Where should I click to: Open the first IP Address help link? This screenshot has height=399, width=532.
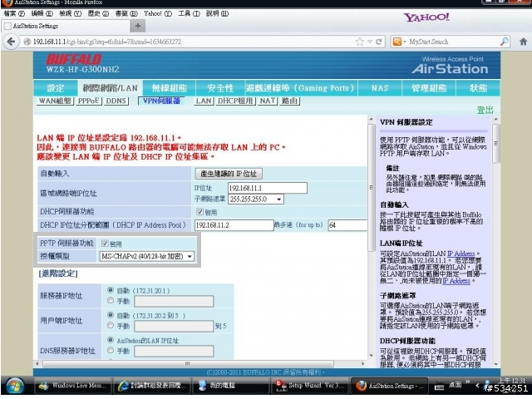coord(461,254)
